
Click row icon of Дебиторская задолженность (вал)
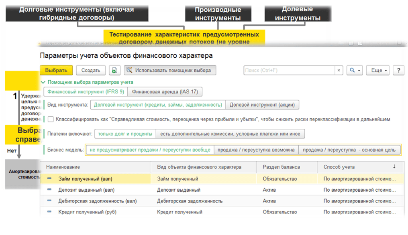coord(50,201)
